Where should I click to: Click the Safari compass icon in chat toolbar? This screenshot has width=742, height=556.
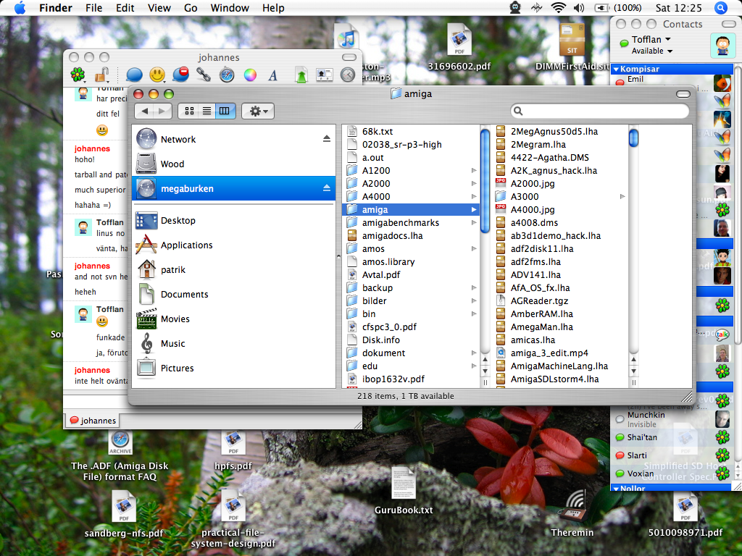[227, 75]
